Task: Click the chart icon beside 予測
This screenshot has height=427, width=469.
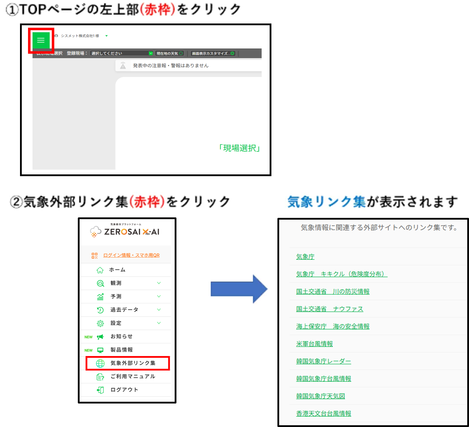Action: click(100, 297)
